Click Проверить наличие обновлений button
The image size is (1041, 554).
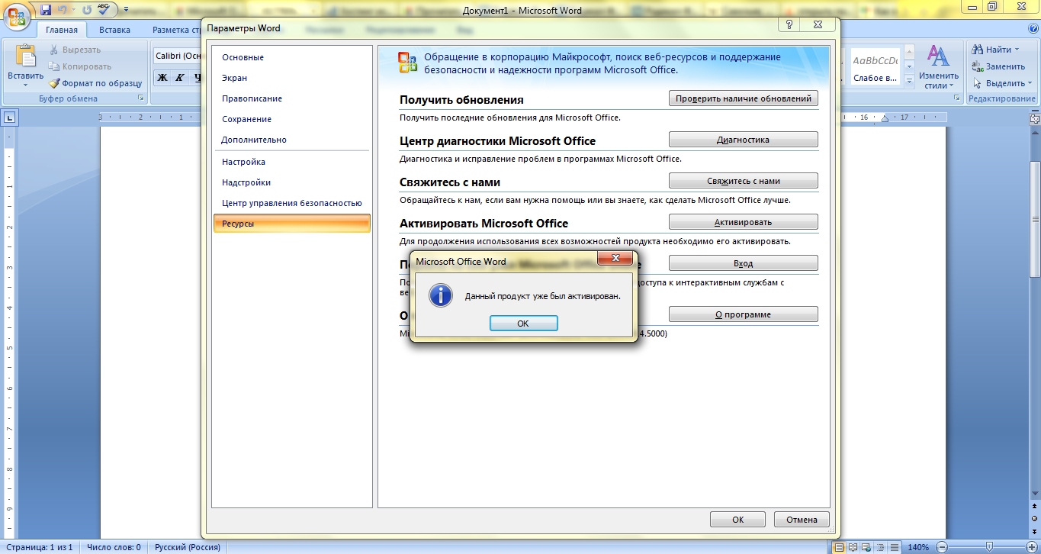click(744, 98)
